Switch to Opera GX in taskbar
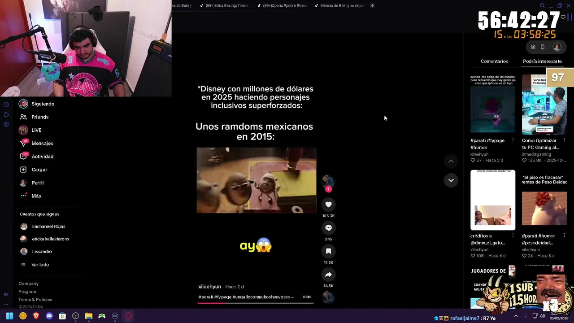Viewport: 574px width, 323px height. pos(128,316)
